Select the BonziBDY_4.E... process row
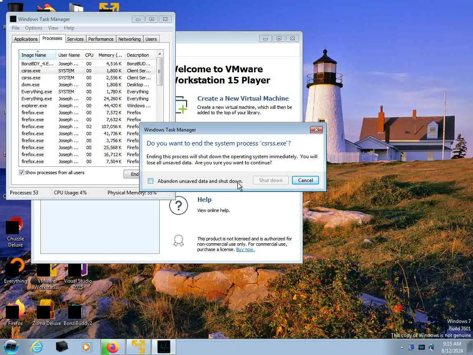Image resolution: width=473 pixels, height=355 pixels. [x=87, y=64]
